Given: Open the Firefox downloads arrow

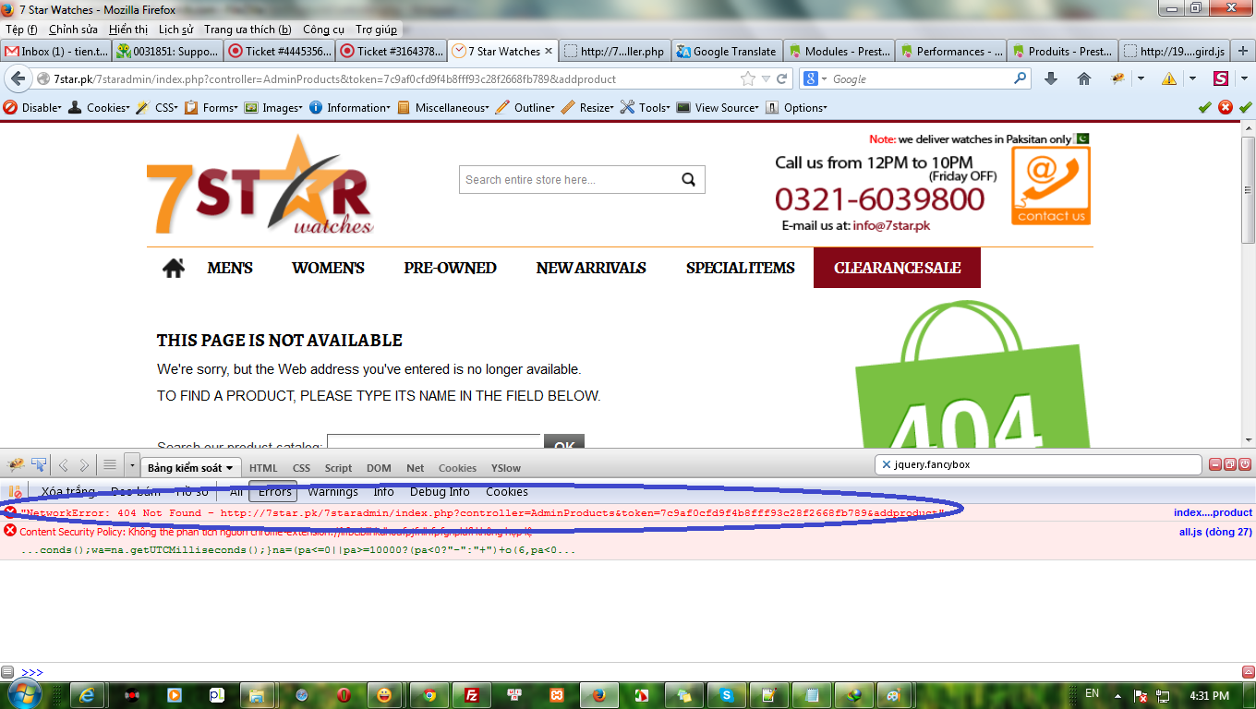Looking at the screenshot, I should 1051,79.
